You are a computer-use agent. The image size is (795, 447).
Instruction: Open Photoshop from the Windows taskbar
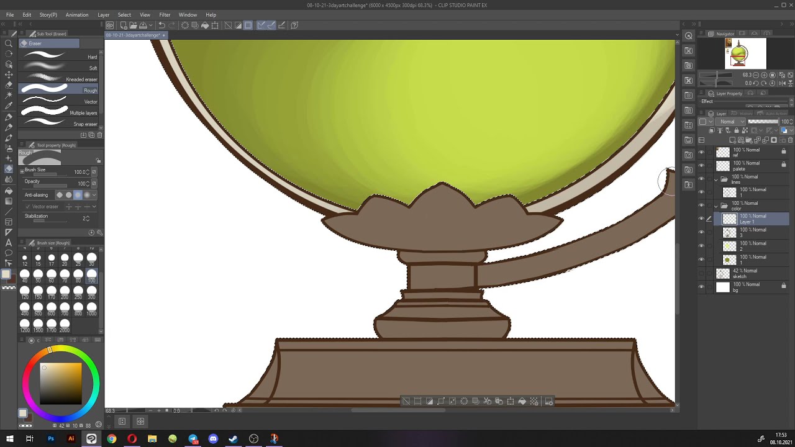tap(51, 439)
